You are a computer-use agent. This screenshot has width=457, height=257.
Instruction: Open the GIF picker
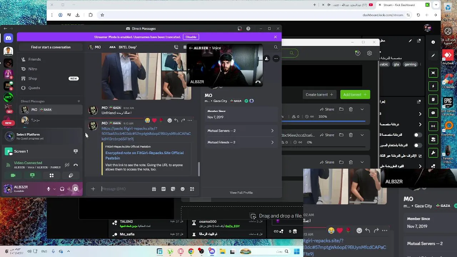tap(164, 189)
